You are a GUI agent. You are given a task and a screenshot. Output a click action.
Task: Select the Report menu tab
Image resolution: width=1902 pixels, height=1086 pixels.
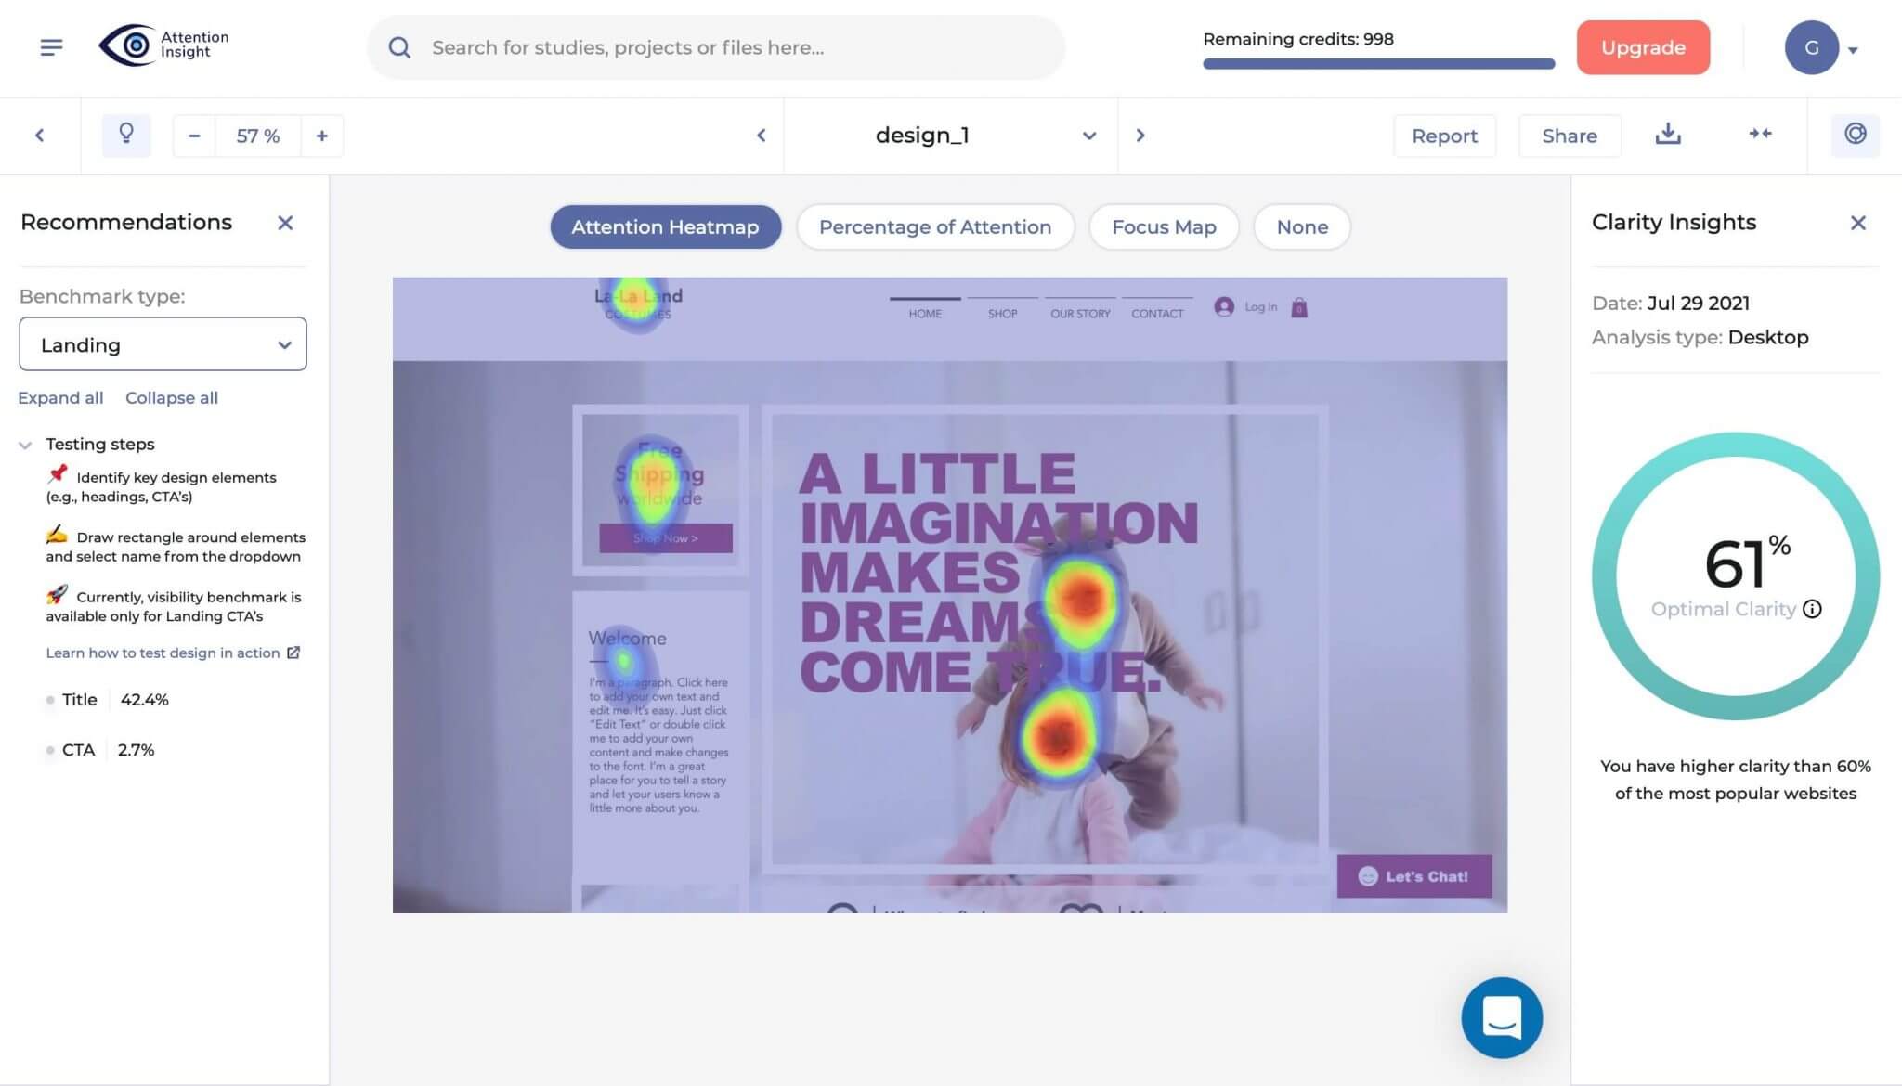click(1443, 135)
